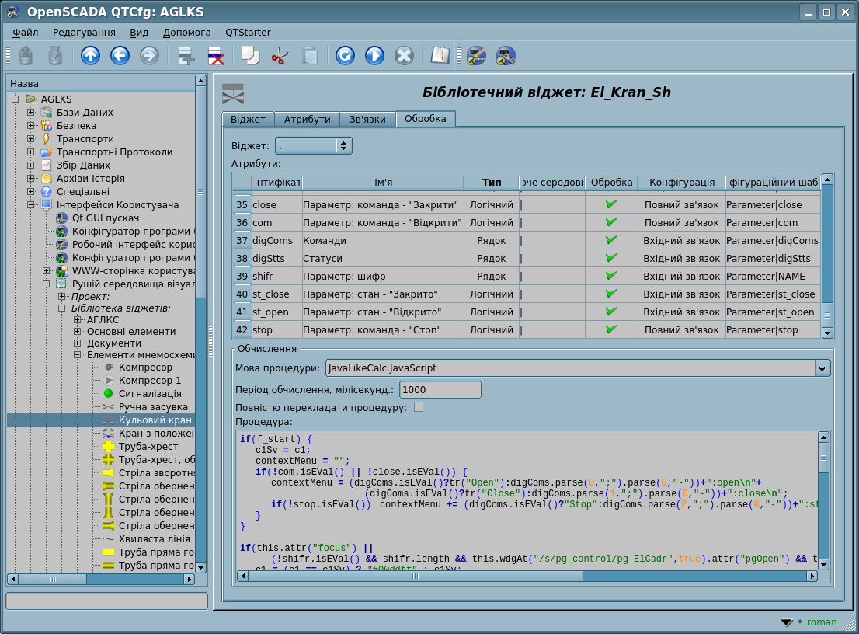
Task: Open the Віджет combo box
Action: coord(313,146)
